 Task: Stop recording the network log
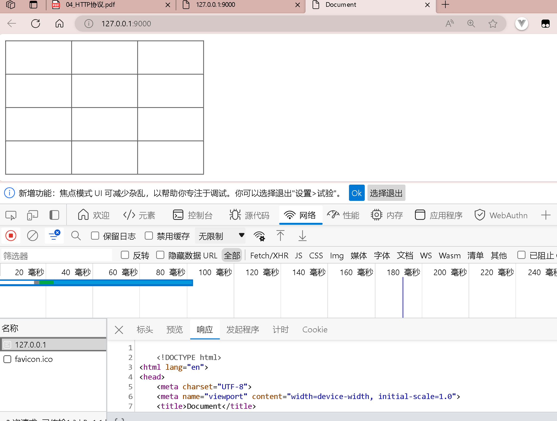click(11, 236)
